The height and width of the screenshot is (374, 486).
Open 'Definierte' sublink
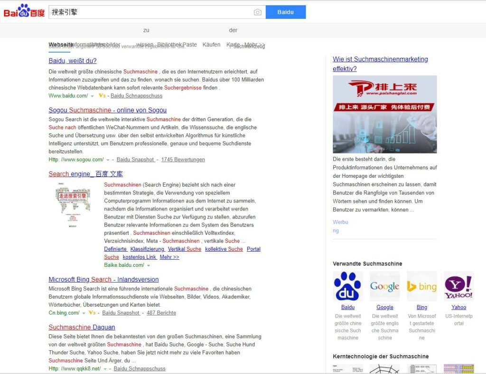coord(116,249)
